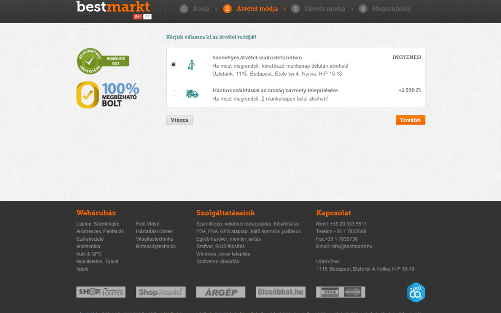Click the info@bestmarkt.hu email address
Viewport: 501px width, 313px height.
(352, 247)
